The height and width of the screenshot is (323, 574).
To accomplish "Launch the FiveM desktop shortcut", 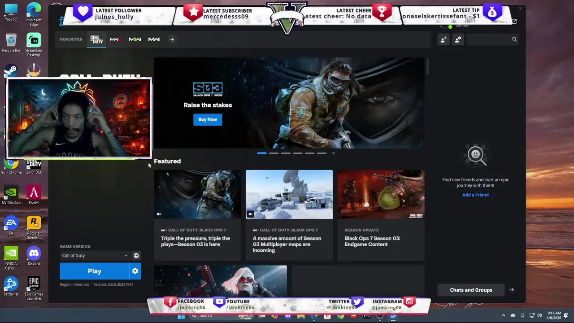I will point(34,196).
